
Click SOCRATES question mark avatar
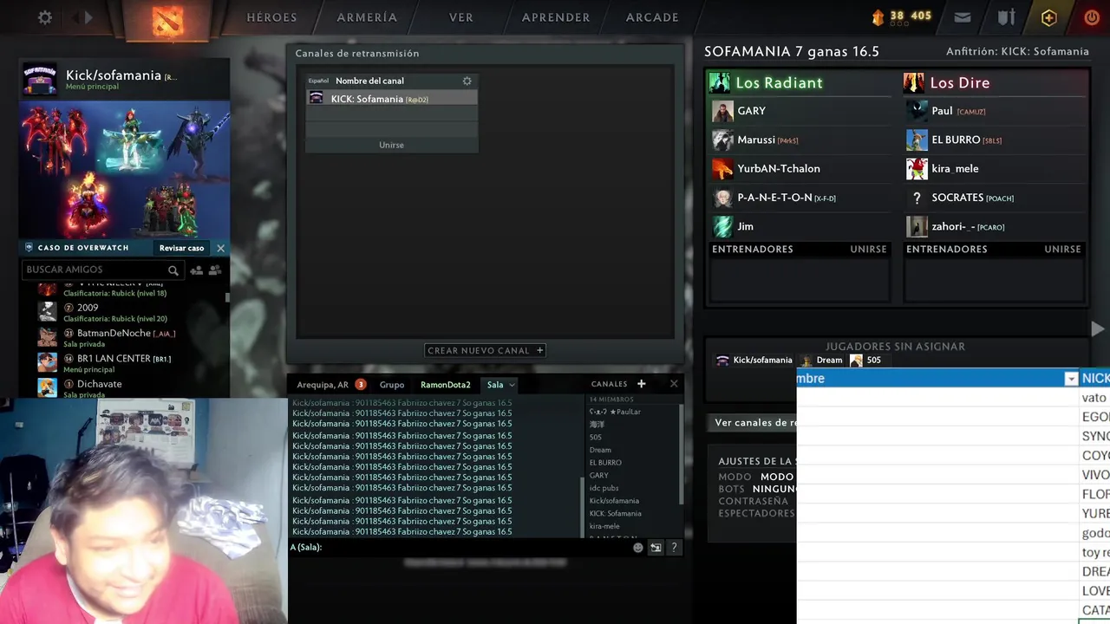pos(917,198)
